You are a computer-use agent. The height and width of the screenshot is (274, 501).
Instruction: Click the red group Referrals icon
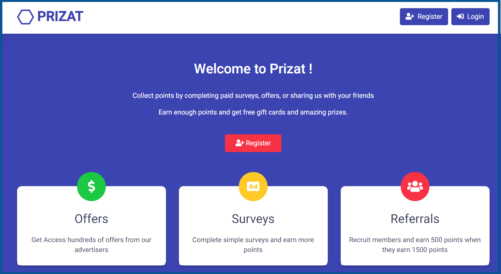tap(415, 186)
